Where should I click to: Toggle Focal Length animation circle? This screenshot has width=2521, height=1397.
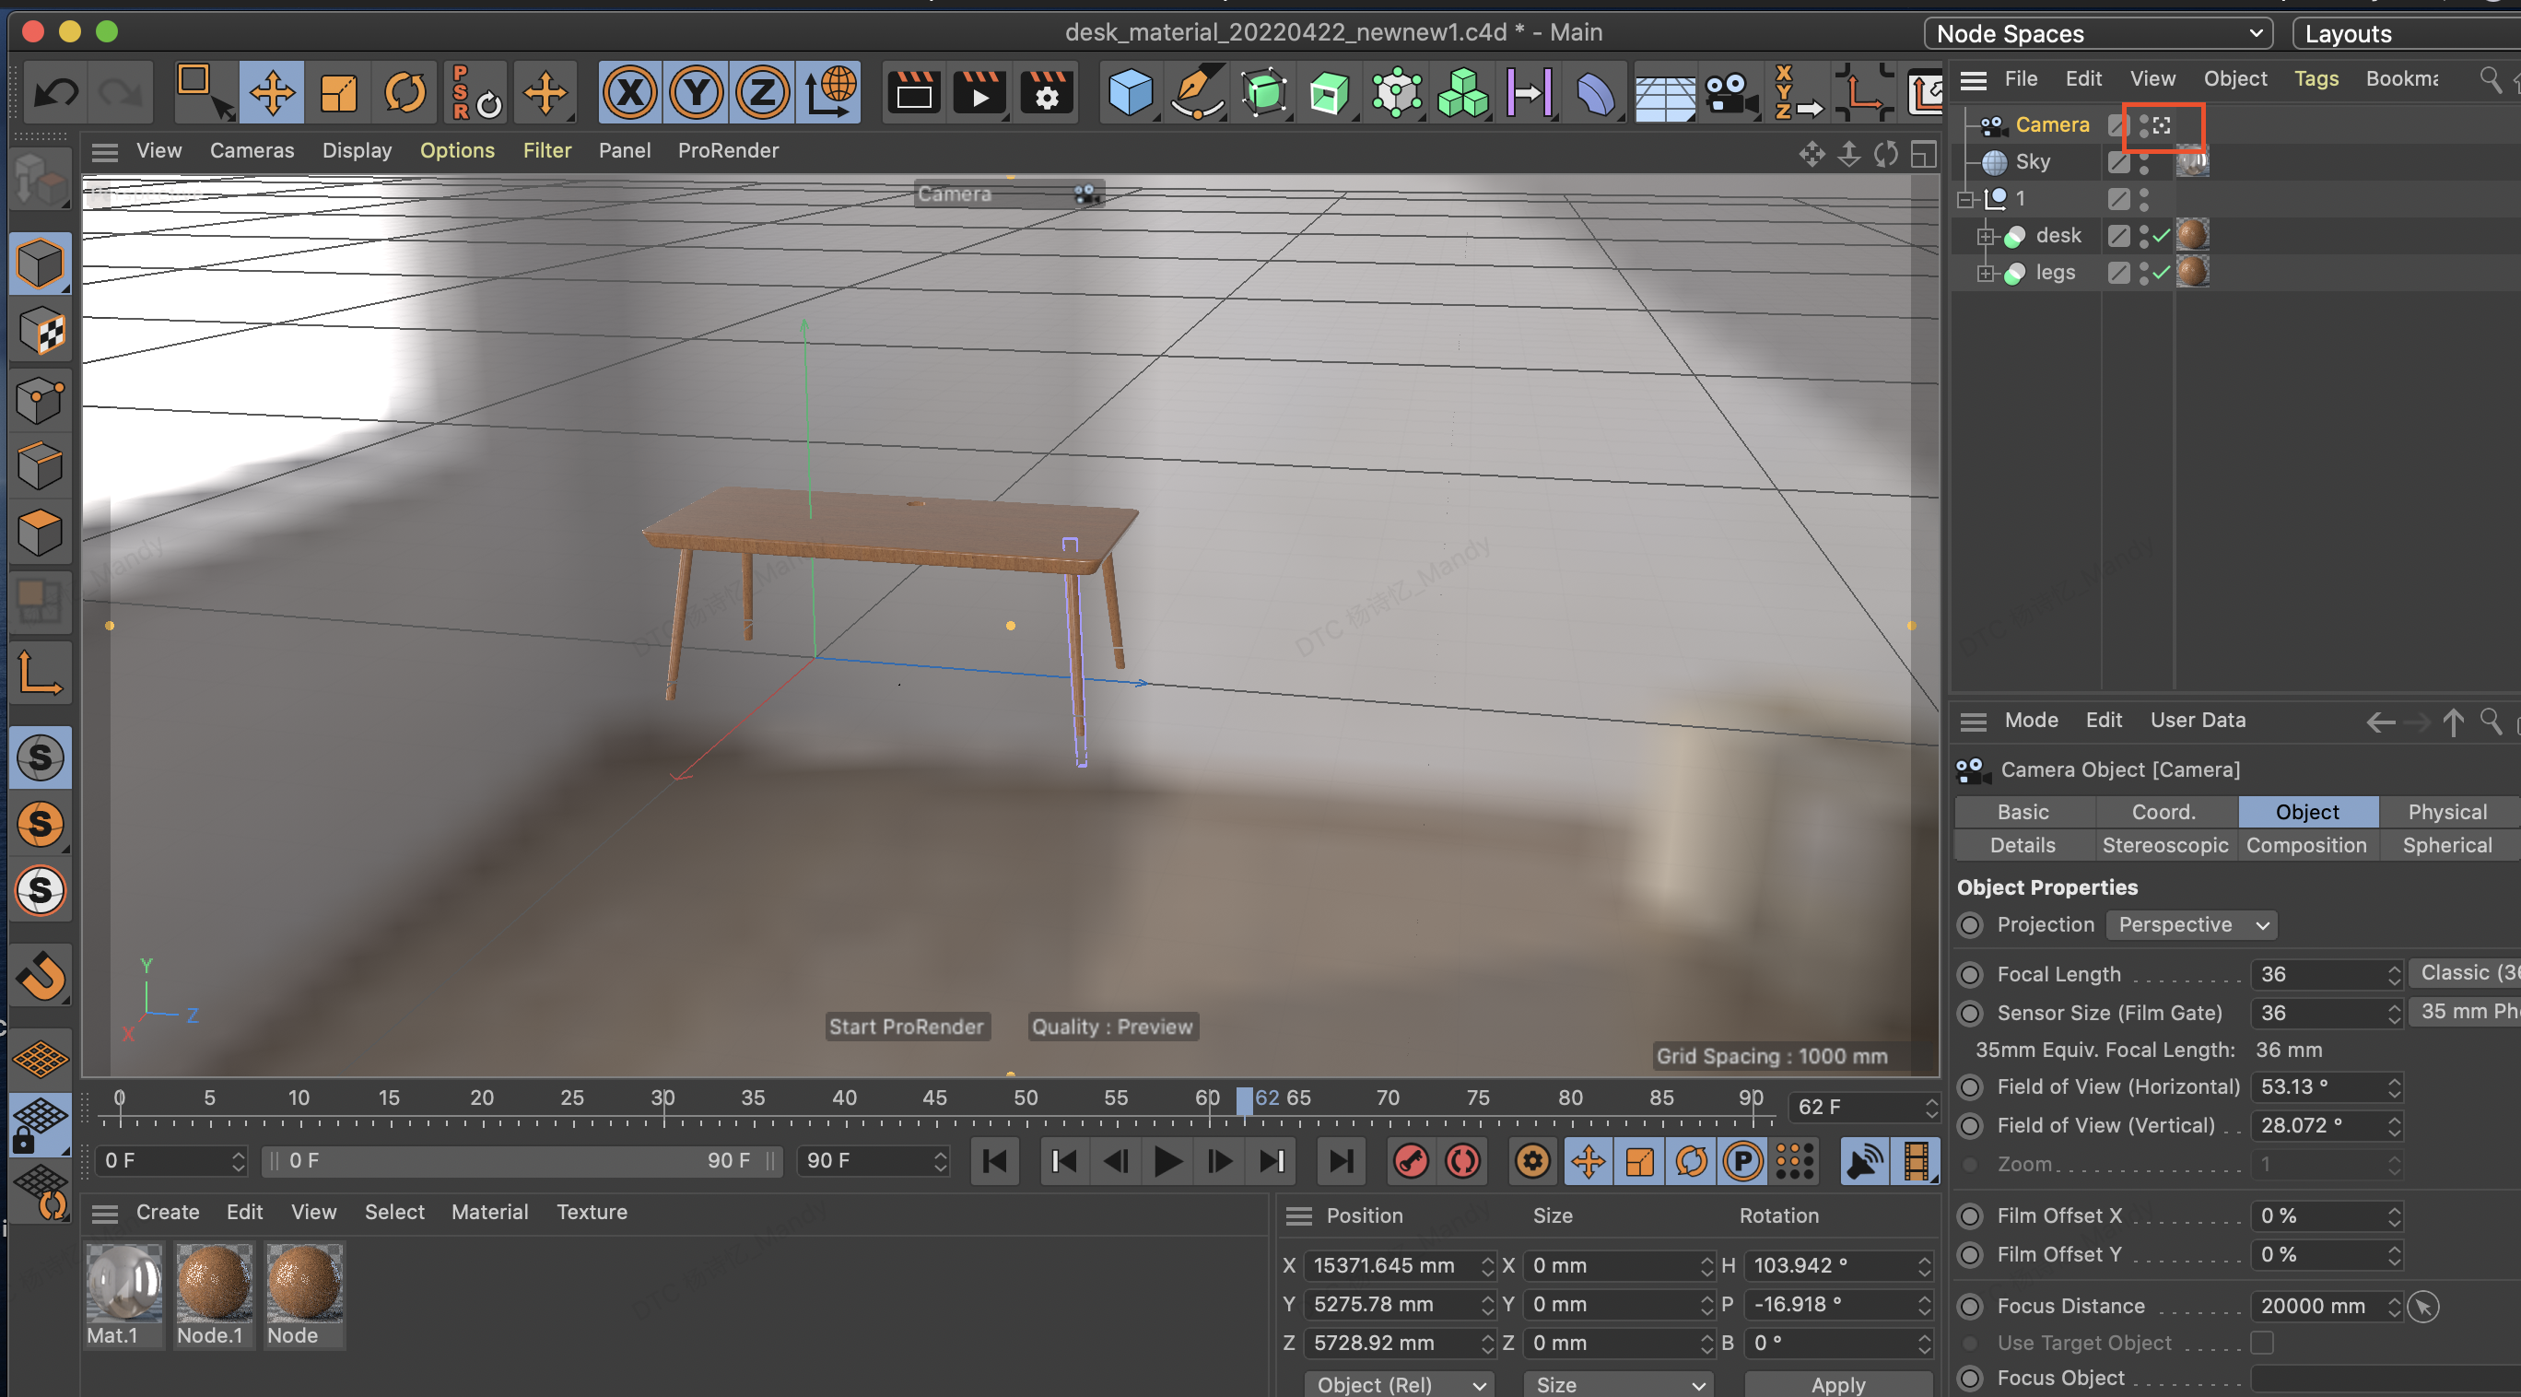1970,974
